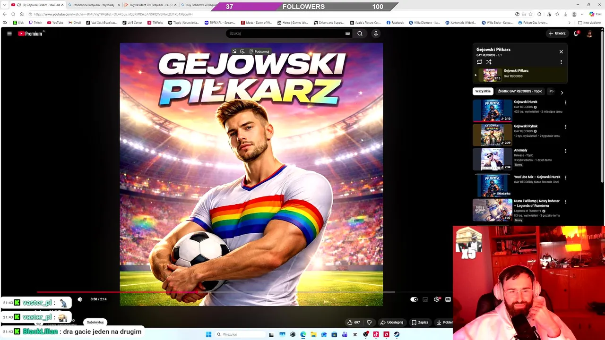The width and height of the screenshot is (605, 340).
Task: Go to the YouTube Premium home logo
Action: [x=30, y=34]
